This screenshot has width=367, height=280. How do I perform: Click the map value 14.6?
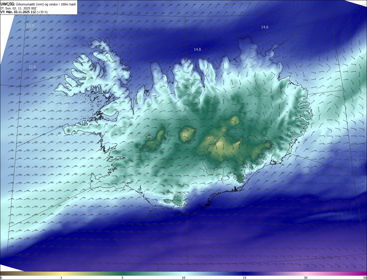click(x=265, y=27)
